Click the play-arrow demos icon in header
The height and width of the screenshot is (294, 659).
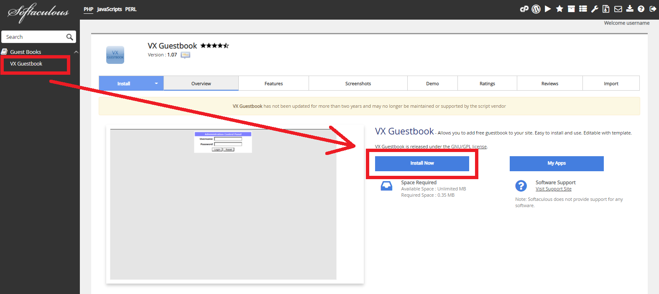(548, 9)
